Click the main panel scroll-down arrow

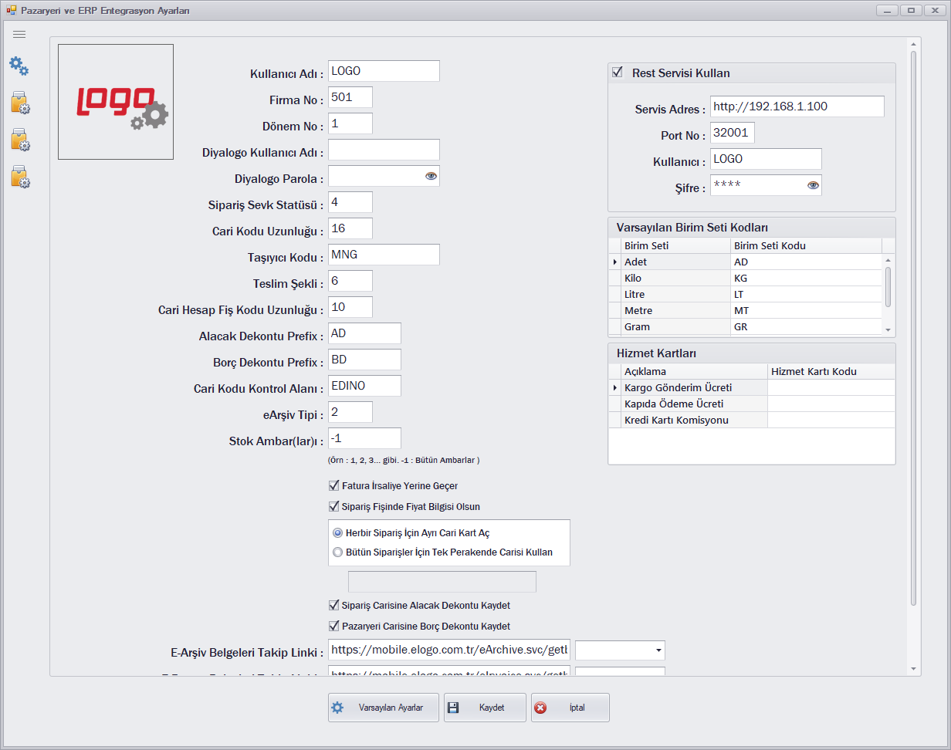pyautogui.click(x=913, y=668)
